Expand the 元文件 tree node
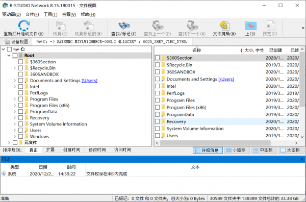Viewport: 306px width, 202px height. pos(9,142)
